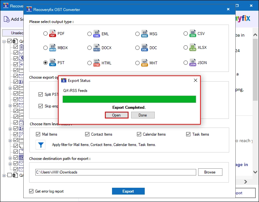Click the HTML file format icon
Viewport: 259px width, 202px height.
(x=96, y=63)
